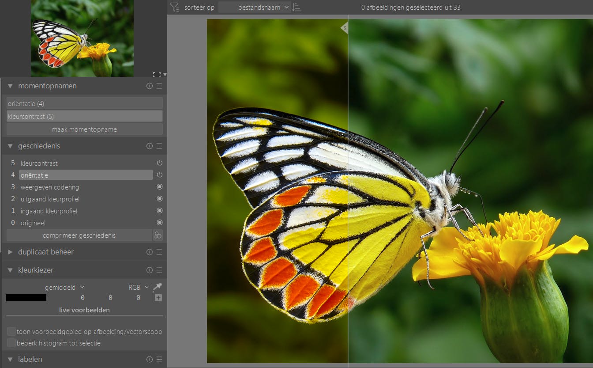The width and height of the screenshot is (593, 368).
Task: Click the butterfly navigation thumbnail preview
Action: point(82,38)
